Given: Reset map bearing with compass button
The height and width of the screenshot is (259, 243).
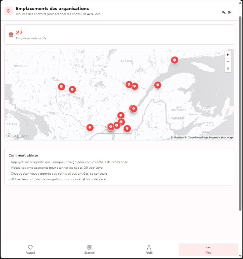Looking at the screenshot, I should point(228,69).
